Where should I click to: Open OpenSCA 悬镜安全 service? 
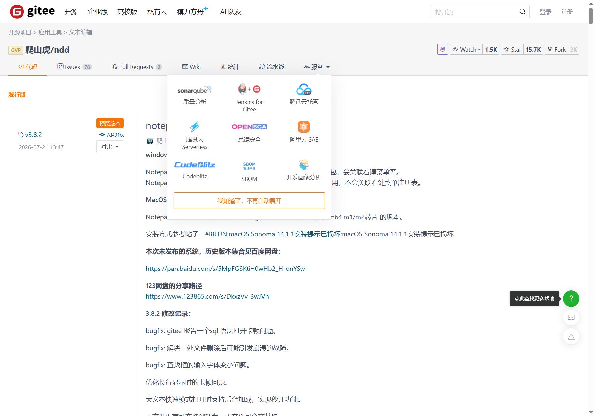pyautogui.click(x=249, y=132)
